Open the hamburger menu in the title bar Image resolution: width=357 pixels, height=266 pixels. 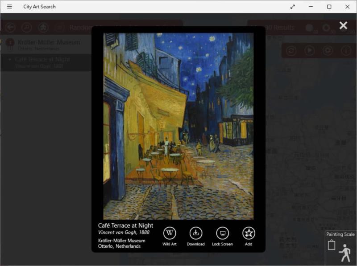[9, 7]
